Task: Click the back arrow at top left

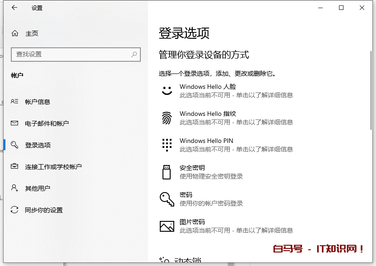Action: pos(14,8)
